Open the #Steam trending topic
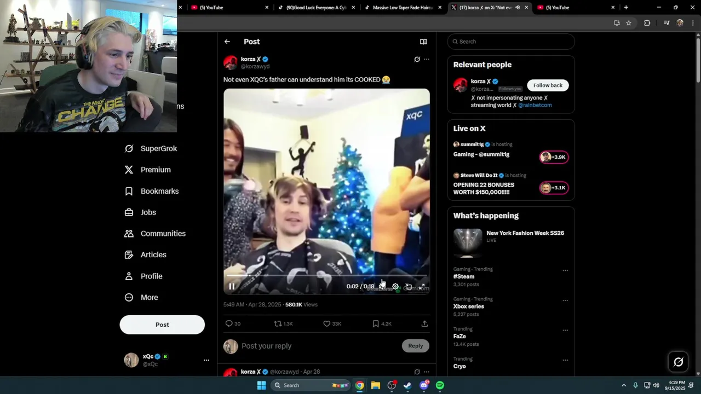The width and height of the screenshot is (701, 394). (464, 276)
